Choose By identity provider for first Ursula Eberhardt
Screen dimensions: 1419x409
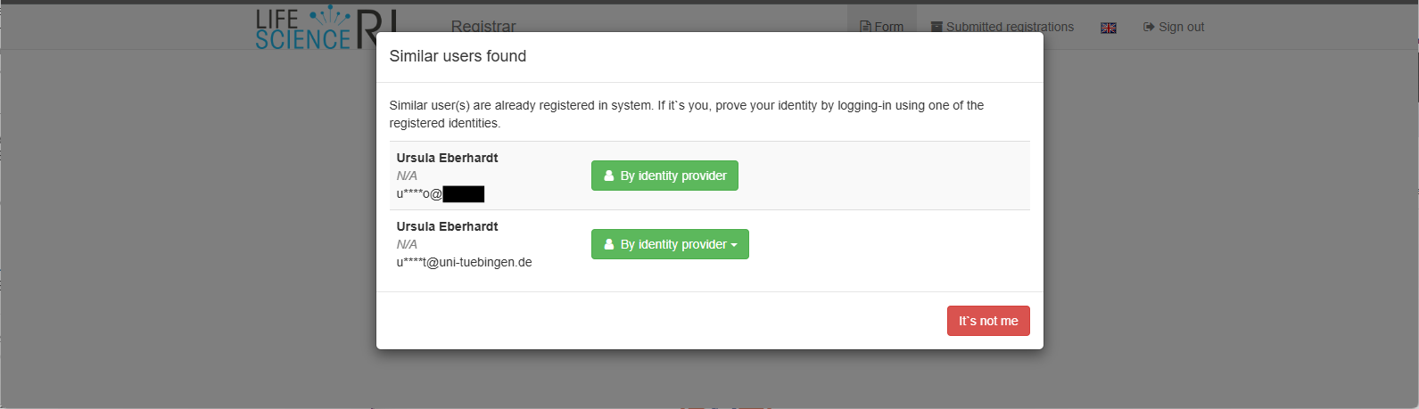tap(664, 176)
